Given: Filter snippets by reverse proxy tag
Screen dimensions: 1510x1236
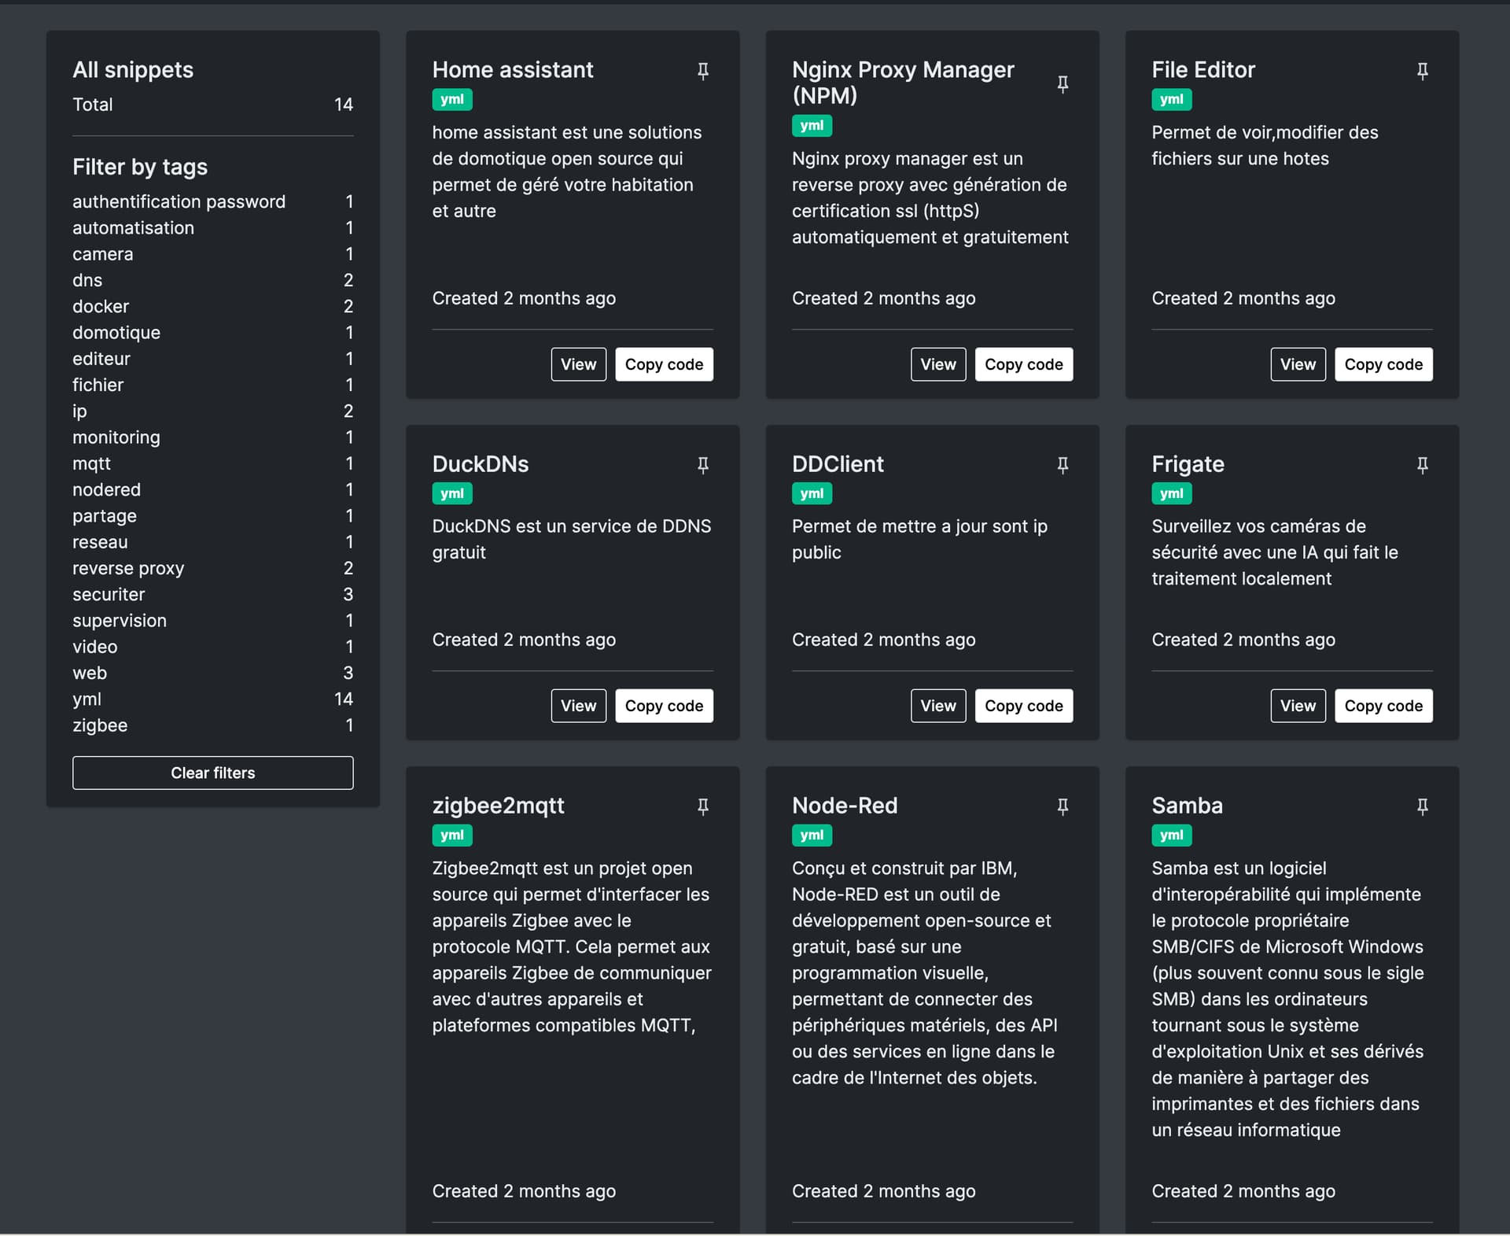Looking at the screenshot, I should click(212, 568).
